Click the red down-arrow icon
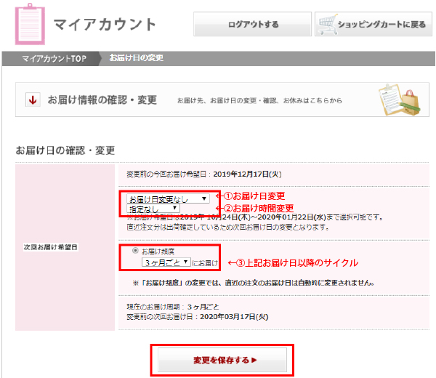 click(33, 100)
